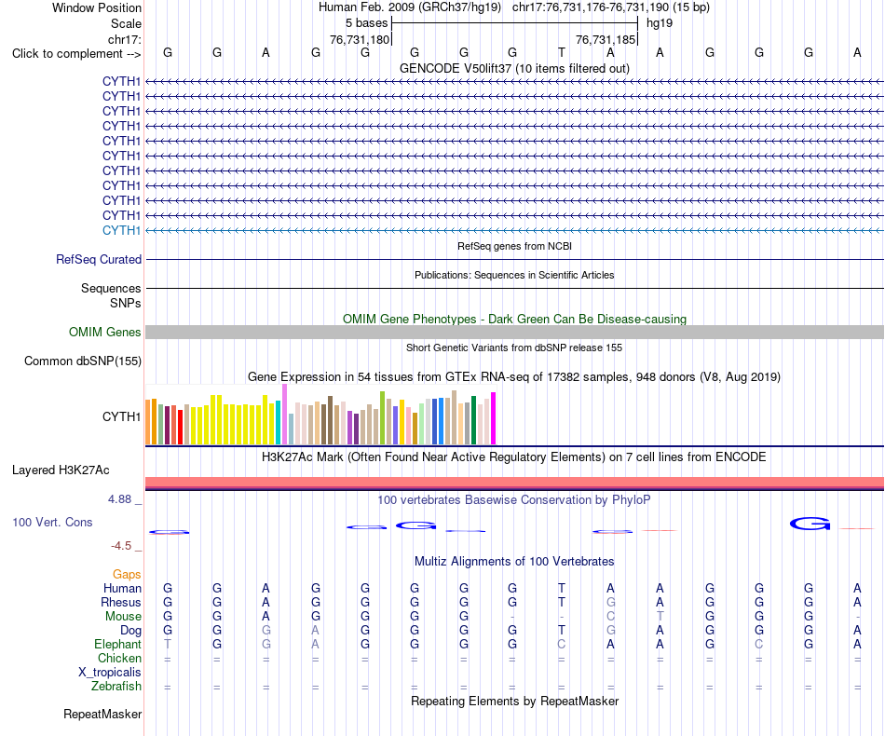Viewport: 885px width, 736px height.
Task: Click the T base in Rhesus alignment row
Action: coord(562,602)
